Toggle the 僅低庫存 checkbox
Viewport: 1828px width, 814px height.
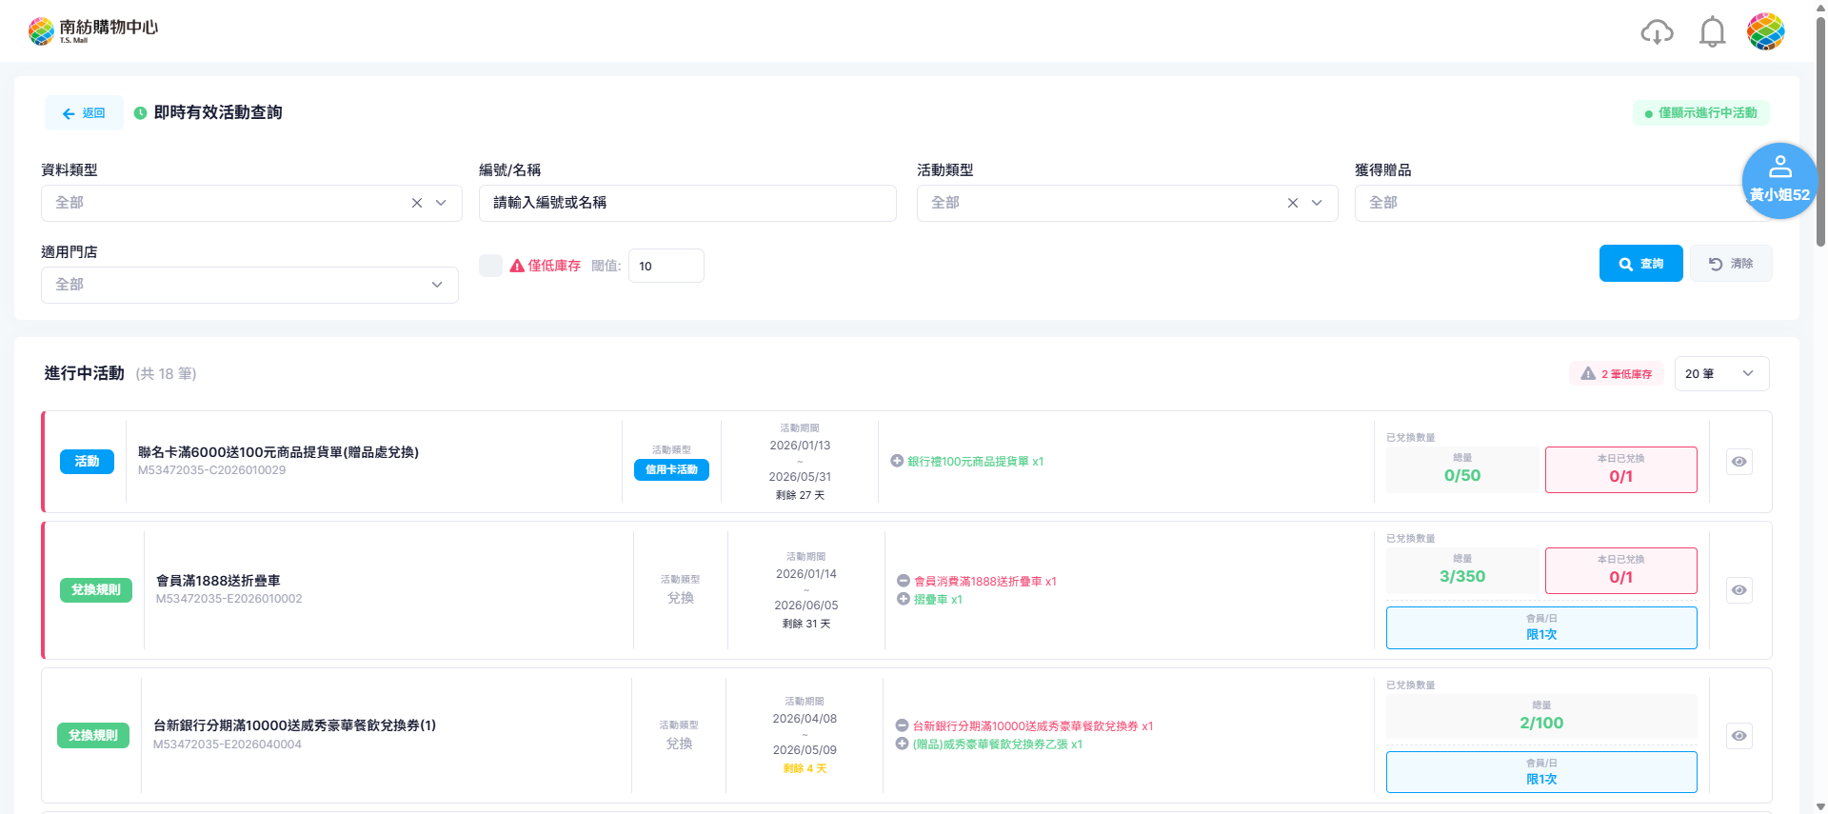tap(490, 266)
